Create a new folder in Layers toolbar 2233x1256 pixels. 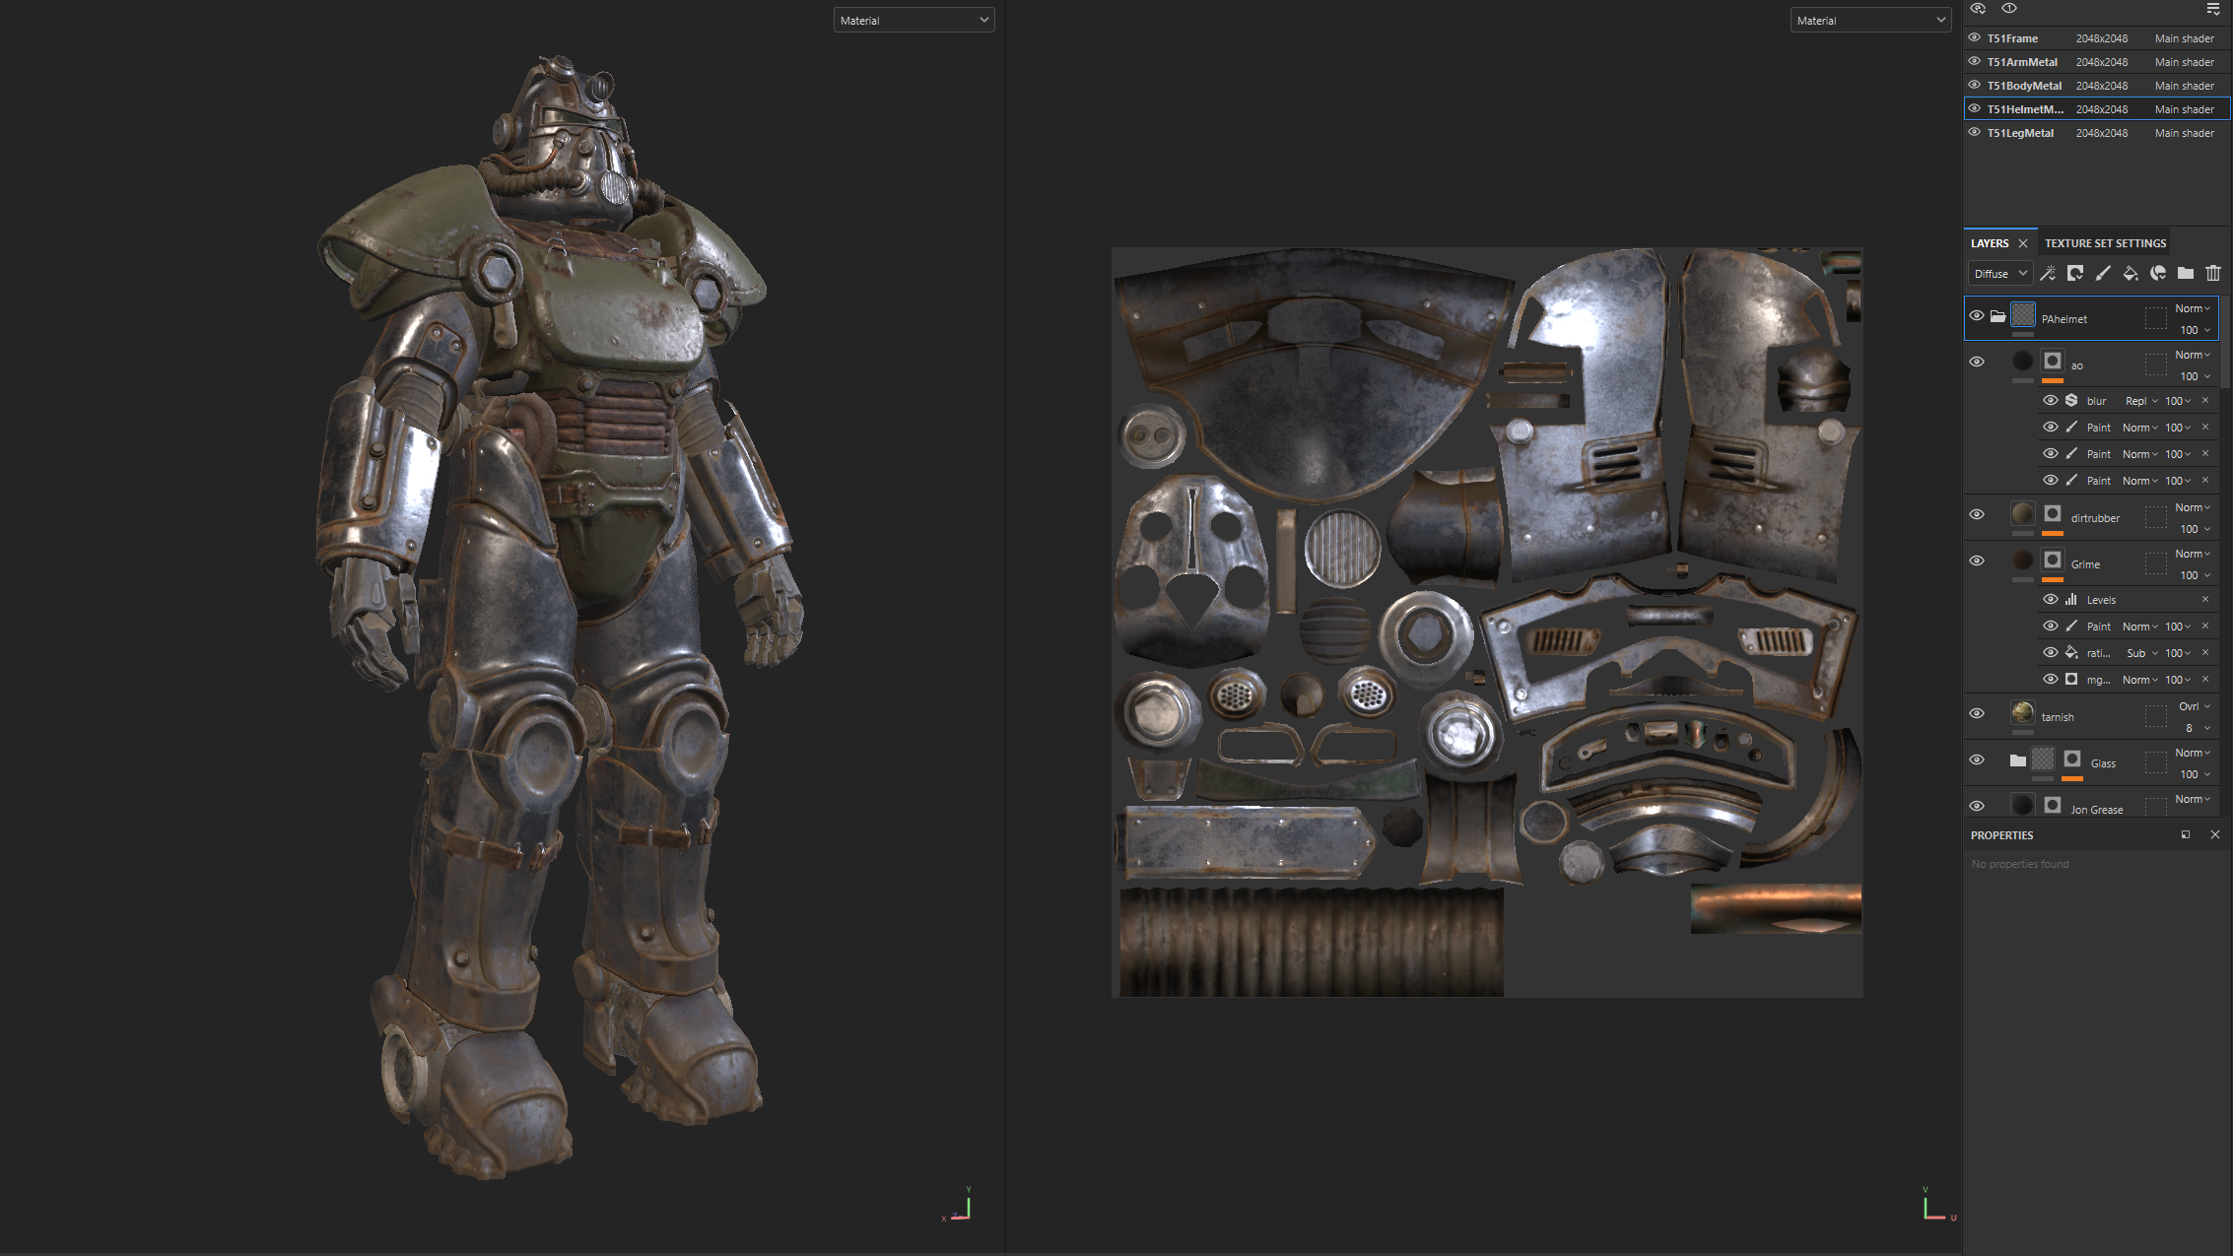[2186, 274]
